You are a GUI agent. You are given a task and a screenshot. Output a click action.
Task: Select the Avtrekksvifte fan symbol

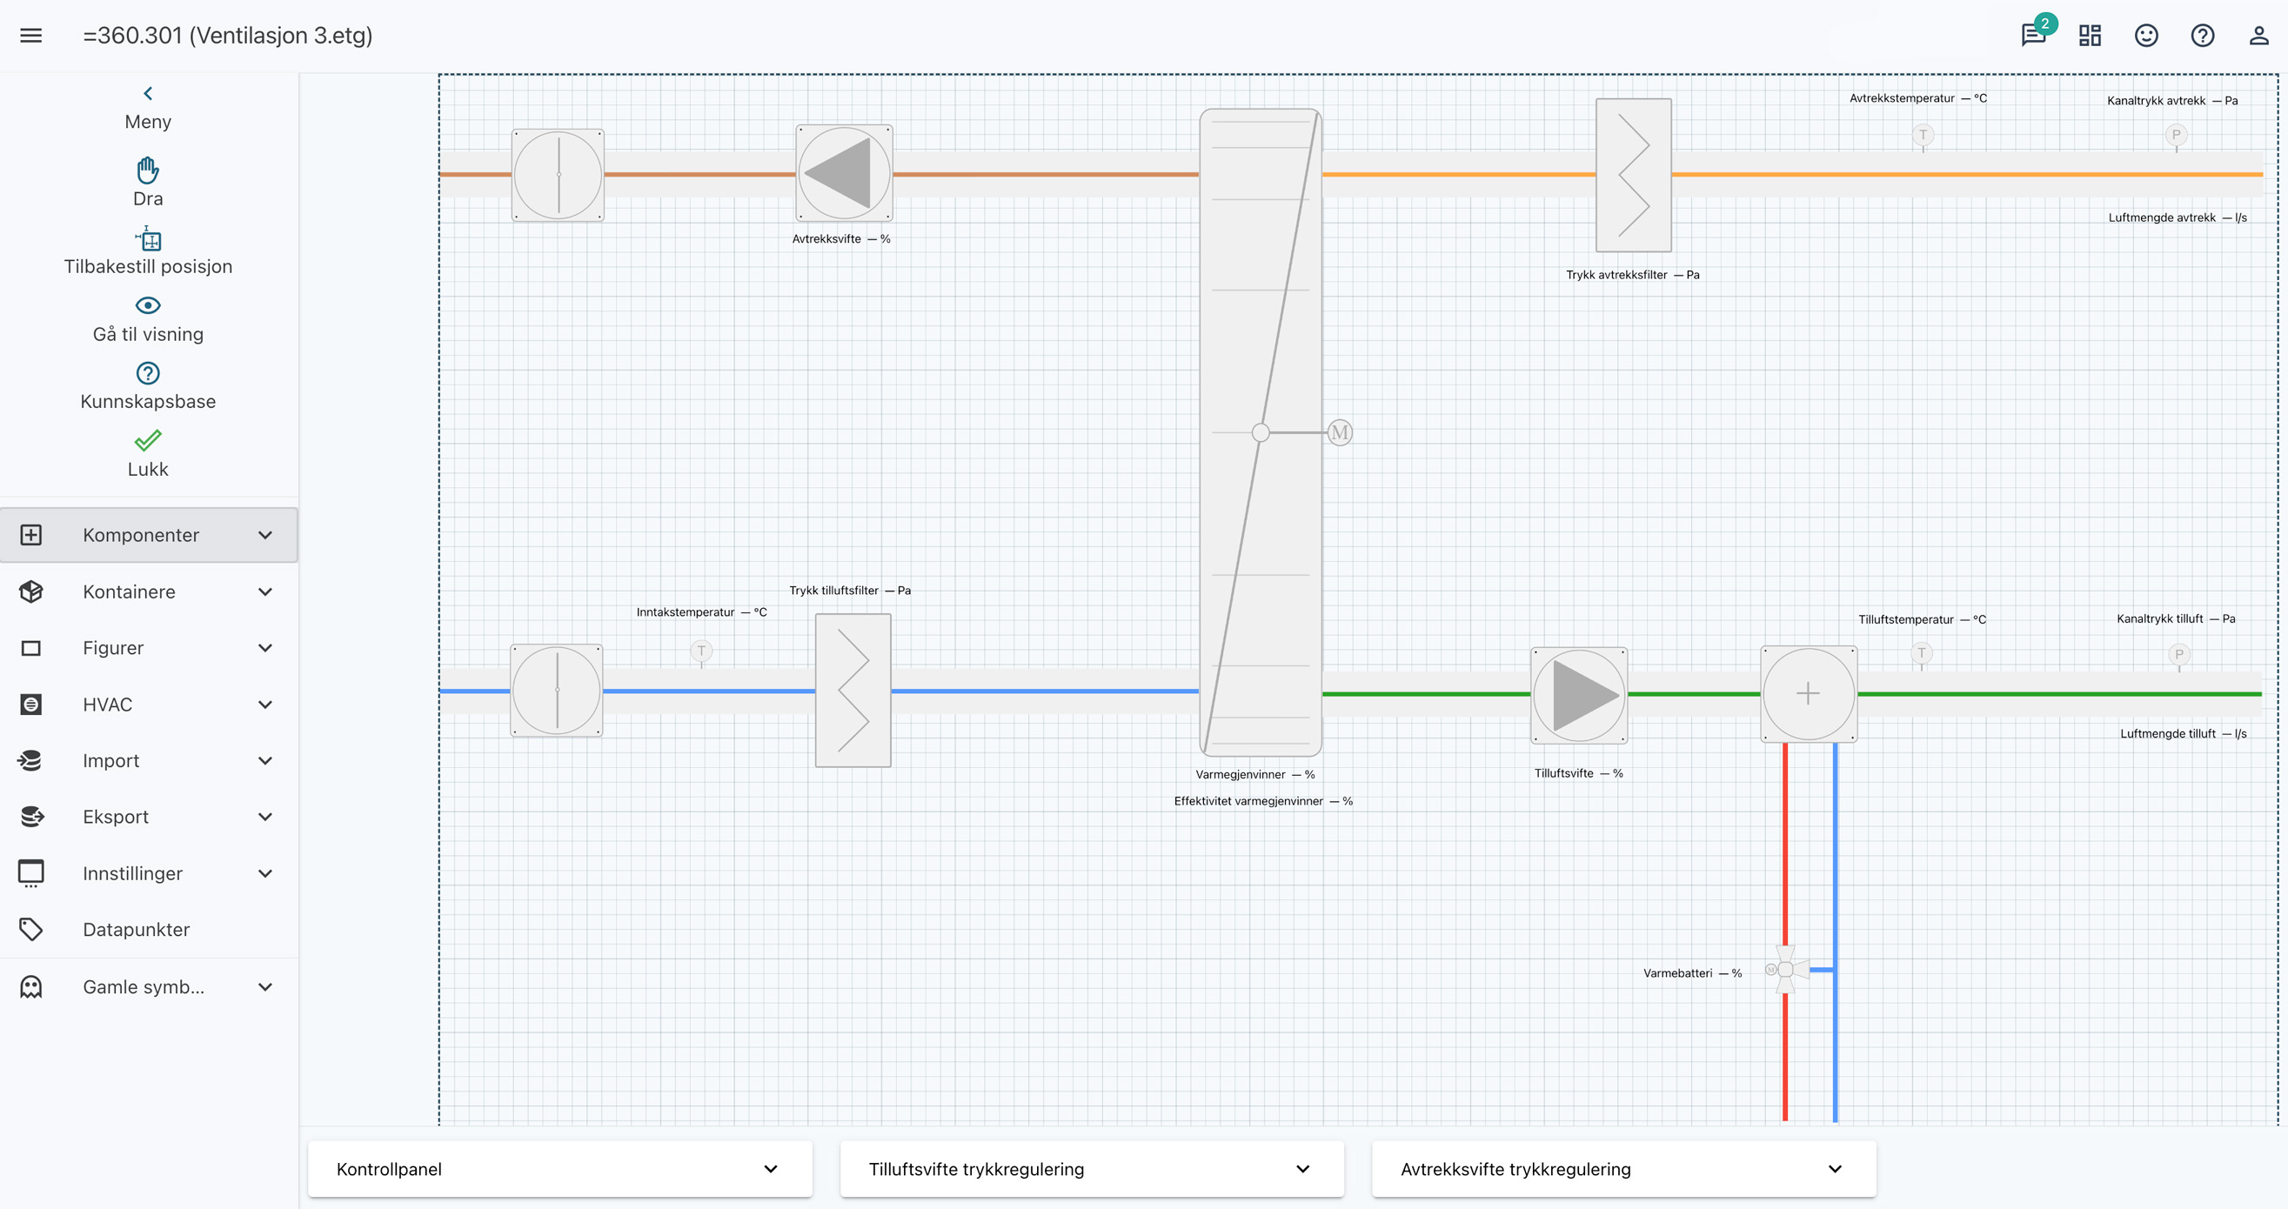click(x=844, y=174)
